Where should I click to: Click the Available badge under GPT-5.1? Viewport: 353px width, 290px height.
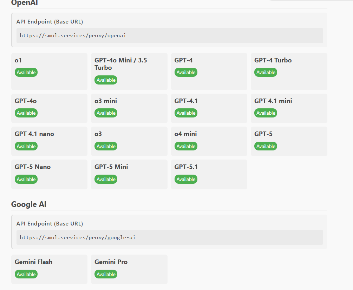[186, 180]
